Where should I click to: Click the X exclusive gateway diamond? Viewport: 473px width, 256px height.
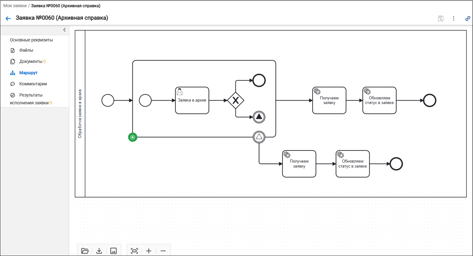tap(236, 100)
